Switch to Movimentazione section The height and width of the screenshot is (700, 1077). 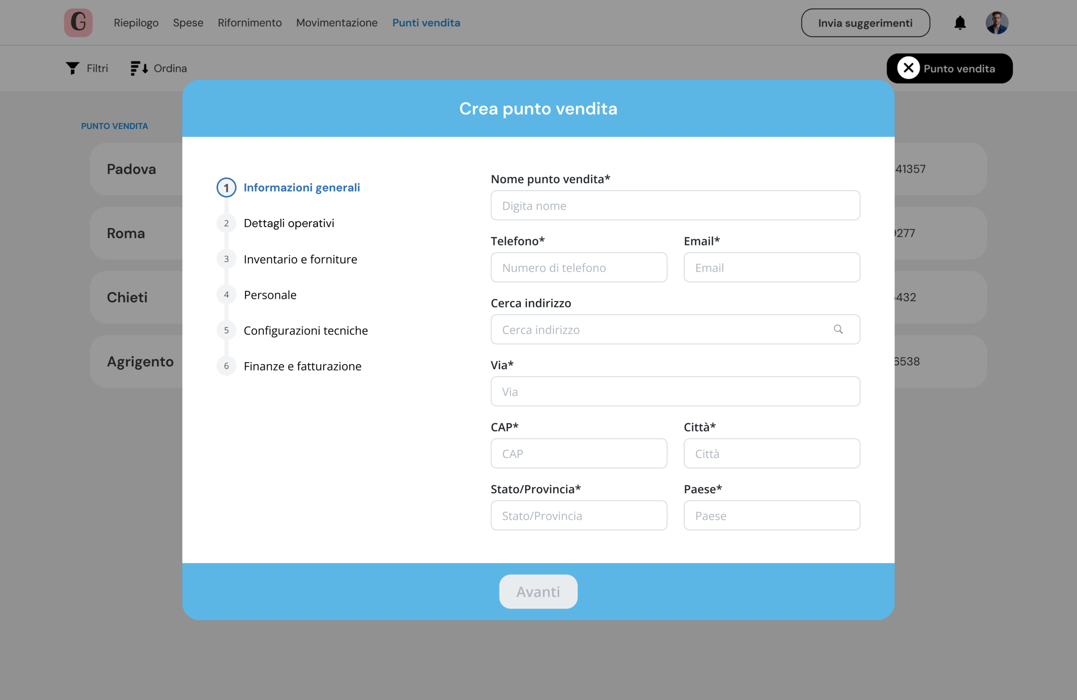337,23
